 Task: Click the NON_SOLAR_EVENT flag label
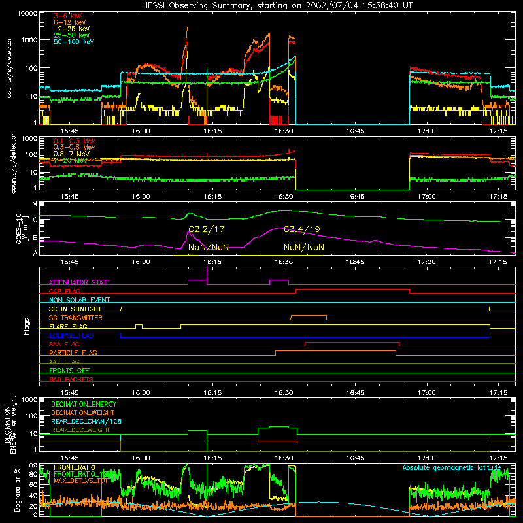[79, 300]
